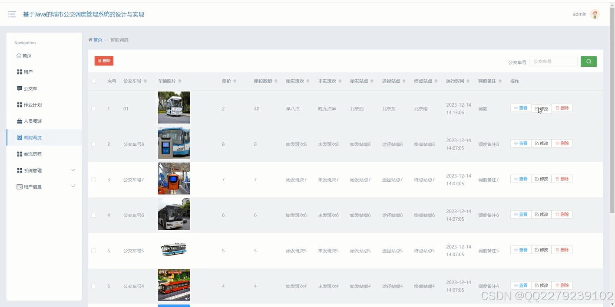
Task: Select 智能调度 in the sidebar
Action: (x=44, y=137)
